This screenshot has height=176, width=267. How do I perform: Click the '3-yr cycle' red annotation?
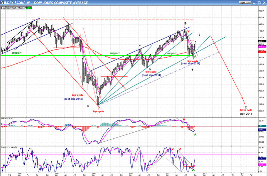[193, 61]
